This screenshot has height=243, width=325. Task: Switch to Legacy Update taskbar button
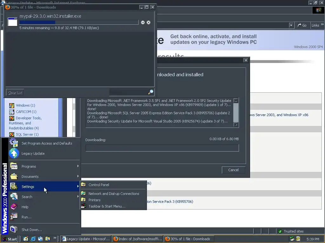(86, 239)
